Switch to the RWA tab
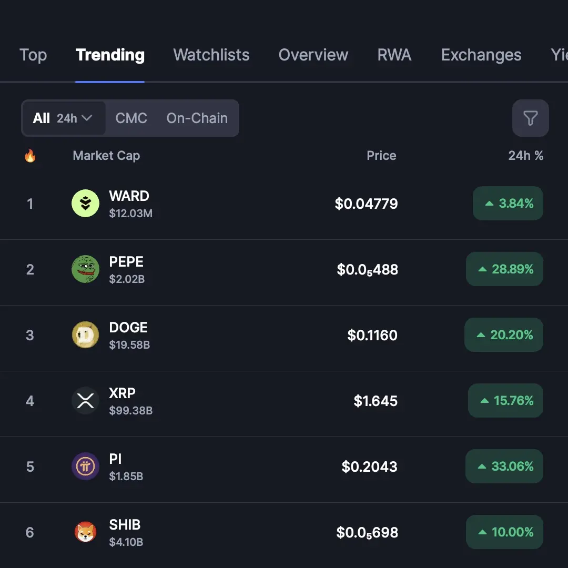Viewport: 568px width, 568px height. tap(394, 55)
